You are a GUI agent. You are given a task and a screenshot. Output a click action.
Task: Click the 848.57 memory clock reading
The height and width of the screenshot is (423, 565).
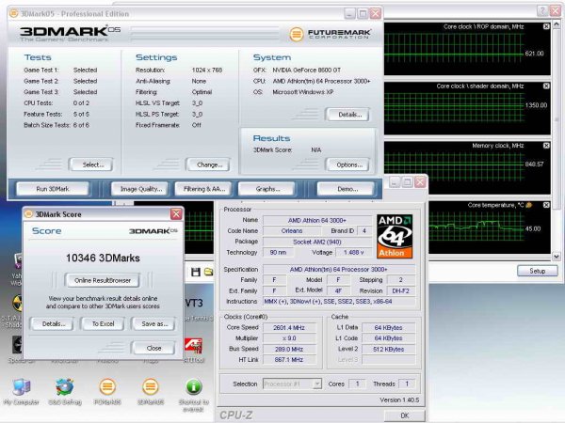pos(534,164)
